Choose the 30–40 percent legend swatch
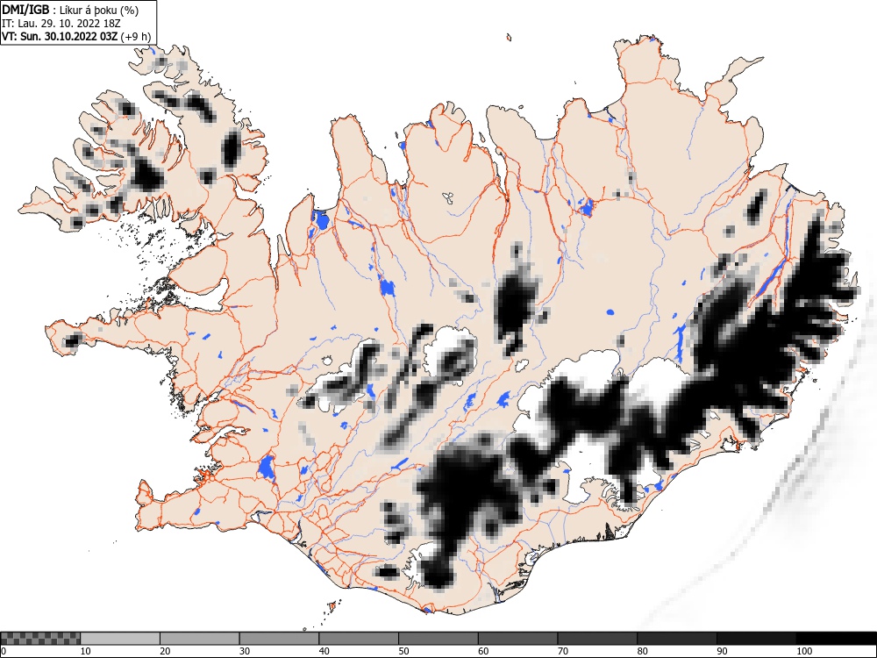The height and width of the screenshot is (658, 877). click(x=279, y=639)
